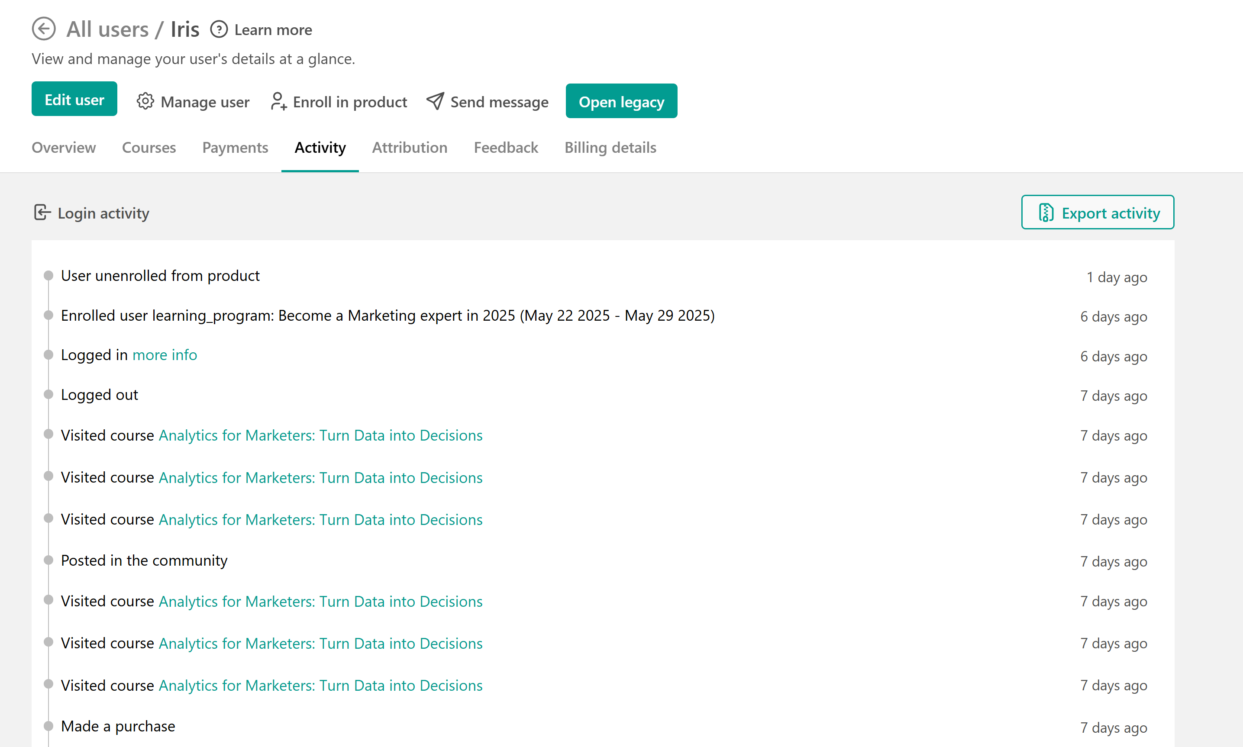Open the Courses tab
1243x747 pixels.
(x=149, y=148)
